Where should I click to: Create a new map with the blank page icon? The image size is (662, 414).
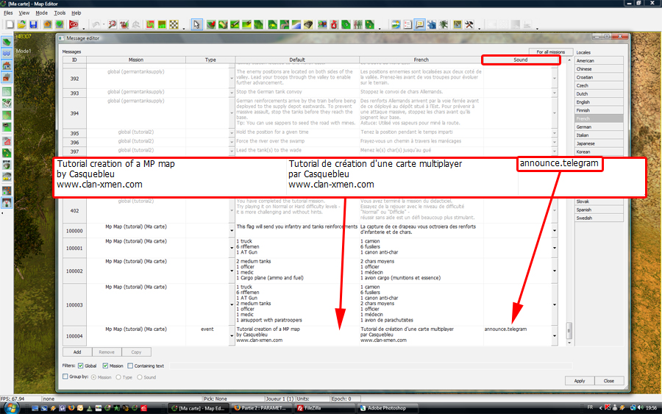coord(10,24)
